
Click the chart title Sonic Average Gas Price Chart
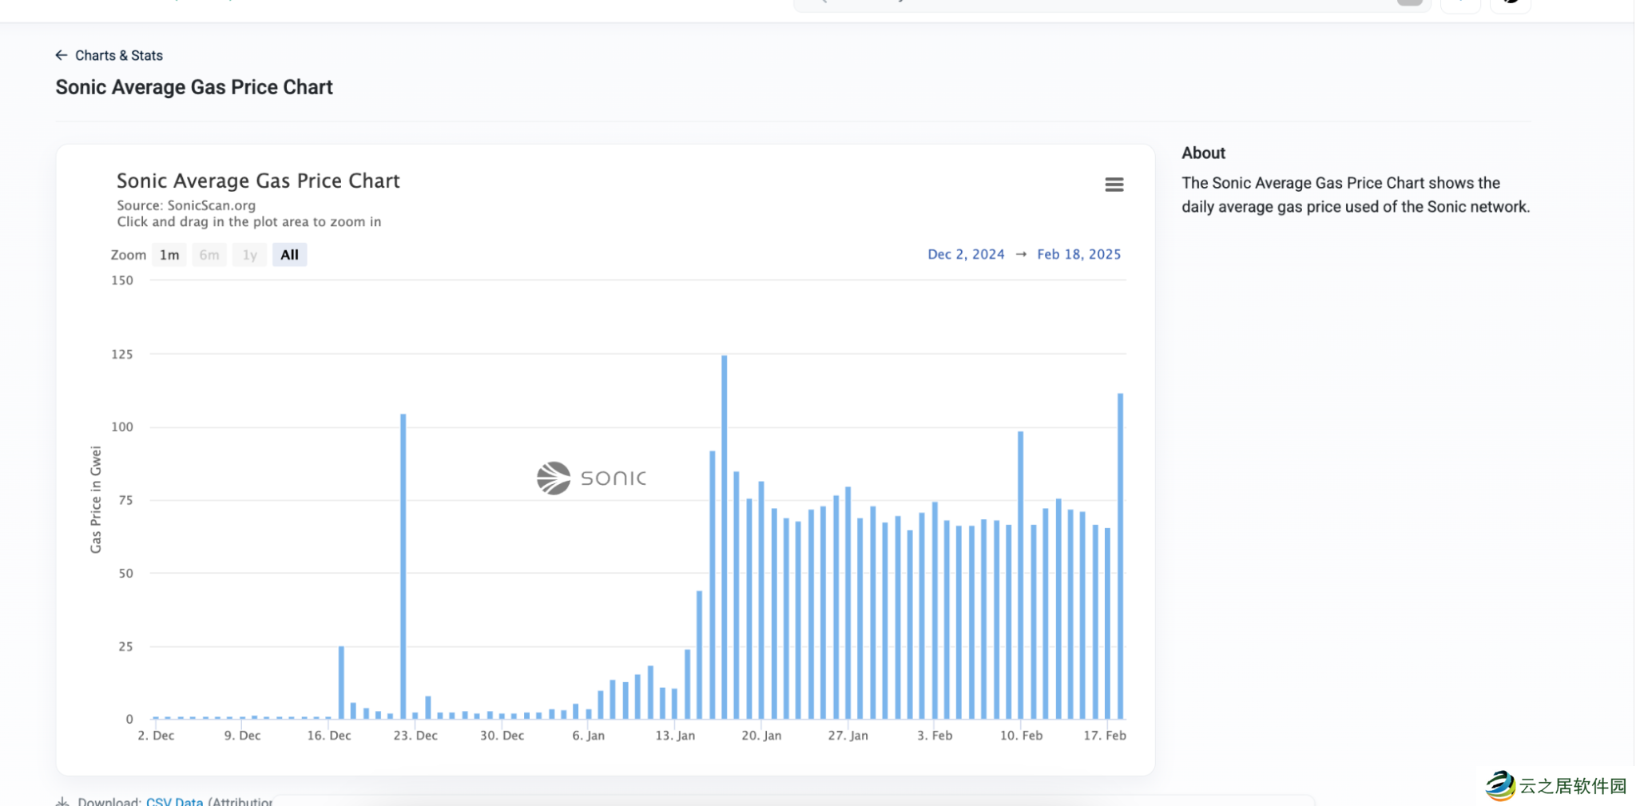pos(258,181)
